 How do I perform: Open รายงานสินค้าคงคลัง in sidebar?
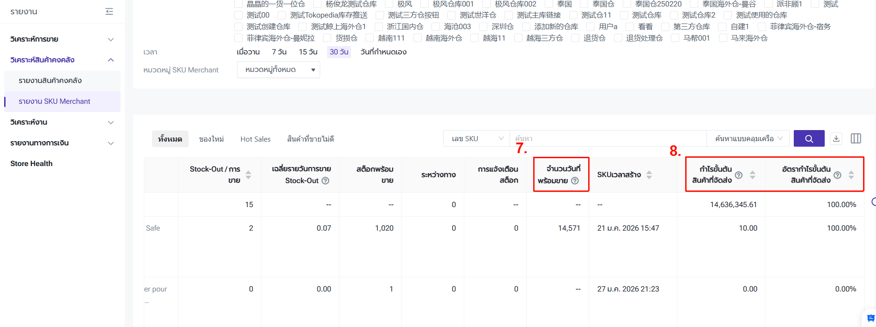[x=50, y=81]
